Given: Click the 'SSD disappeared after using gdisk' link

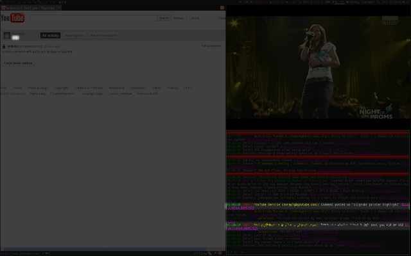Looking at the screenshot, I should 329,150.
